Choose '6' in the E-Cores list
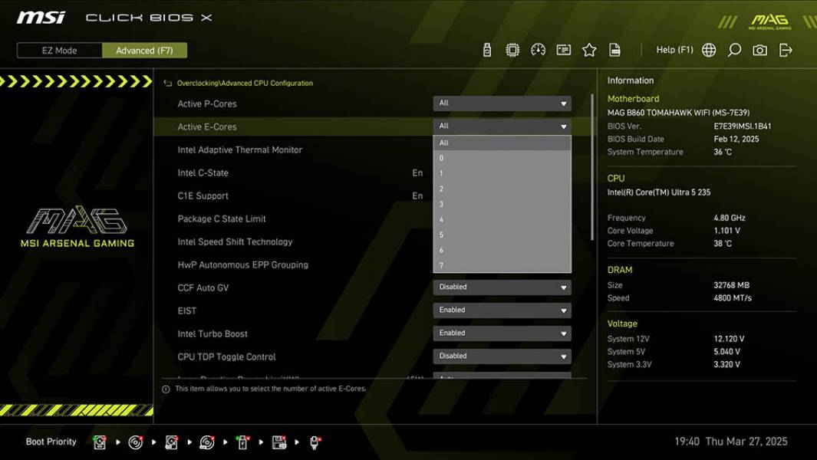The image size is (817, 460). click(502, 250)
